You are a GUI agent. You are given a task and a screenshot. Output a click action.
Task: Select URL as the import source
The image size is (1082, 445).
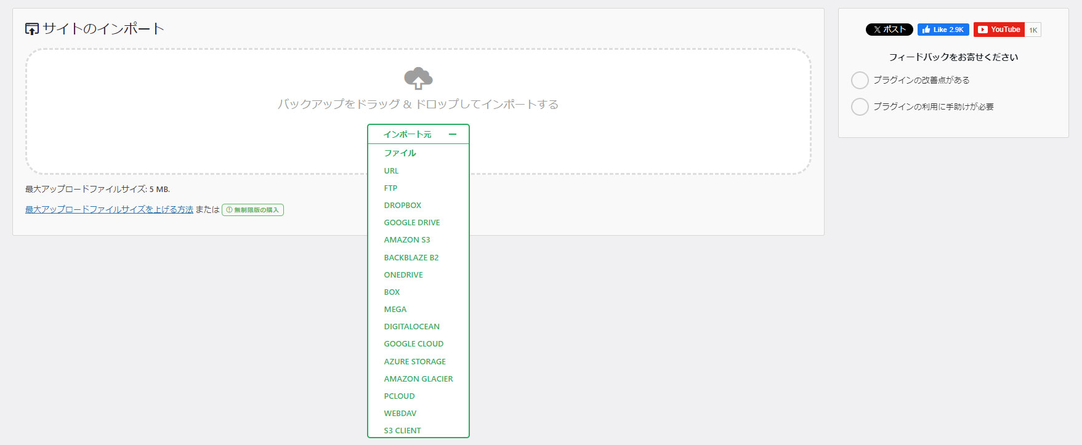[x=391, y=170]
